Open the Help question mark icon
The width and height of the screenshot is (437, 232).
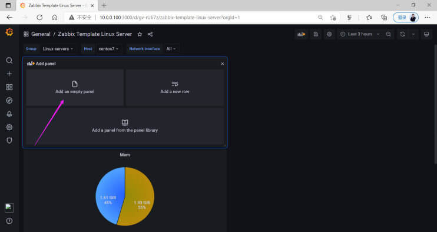coord(9,221)
